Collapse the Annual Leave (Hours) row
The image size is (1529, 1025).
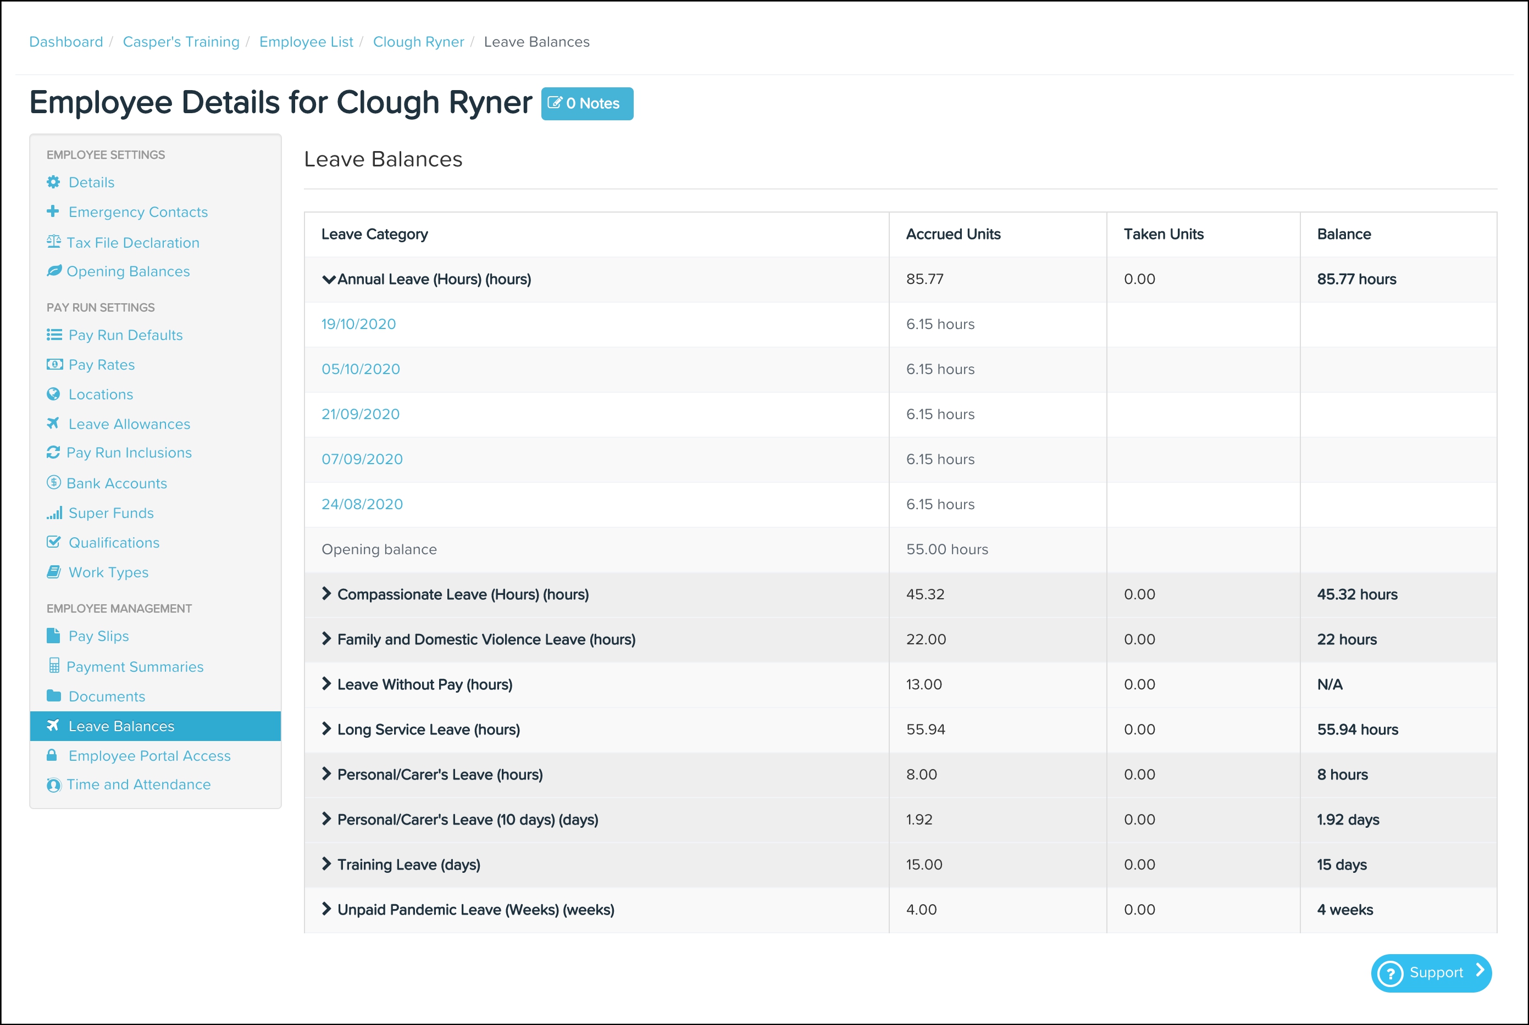(x=328, y=279)
